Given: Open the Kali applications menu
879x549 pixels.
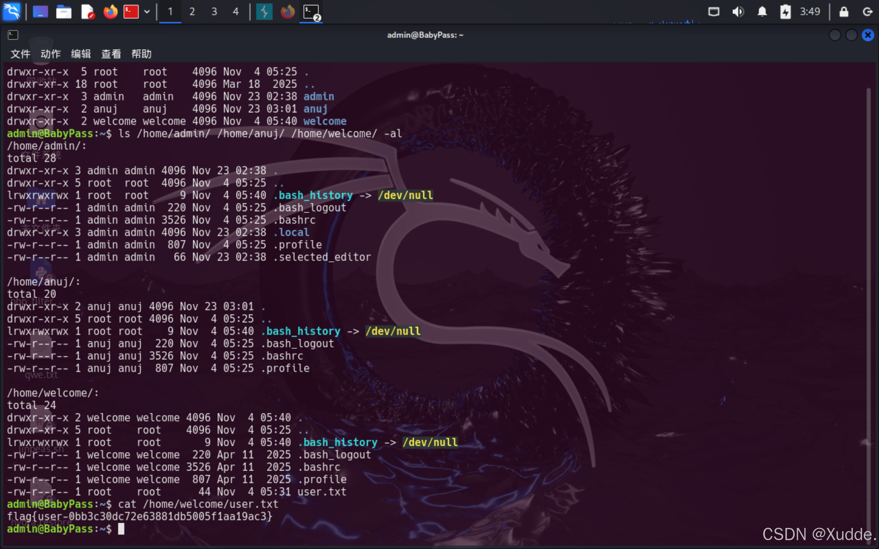Looking at the screenshot, I should [x=12, y=12].
